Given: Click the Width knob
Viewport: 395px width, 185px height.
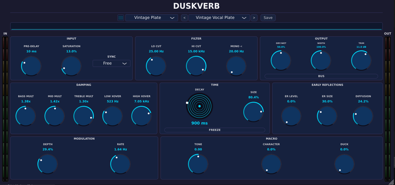Looking at the screenshot, I should [x=321, y=61].
